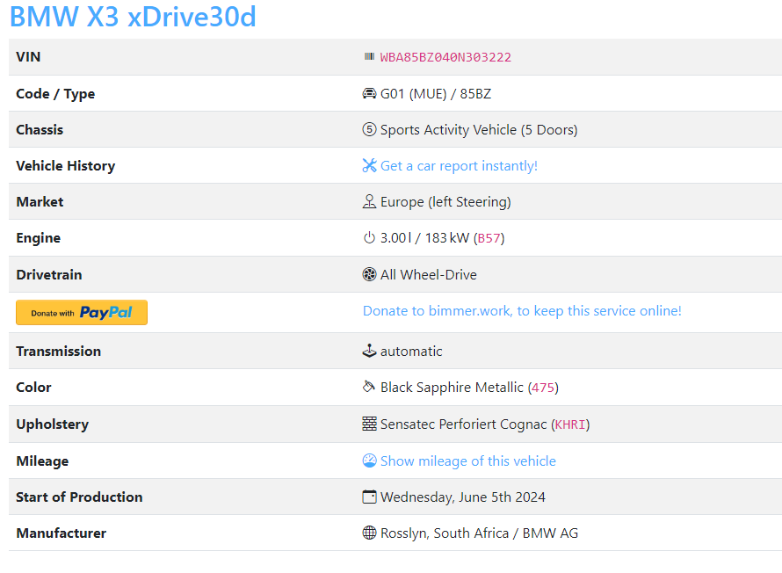
Task: Click the calendar icon in Start of Production
Action: point(370,496)
